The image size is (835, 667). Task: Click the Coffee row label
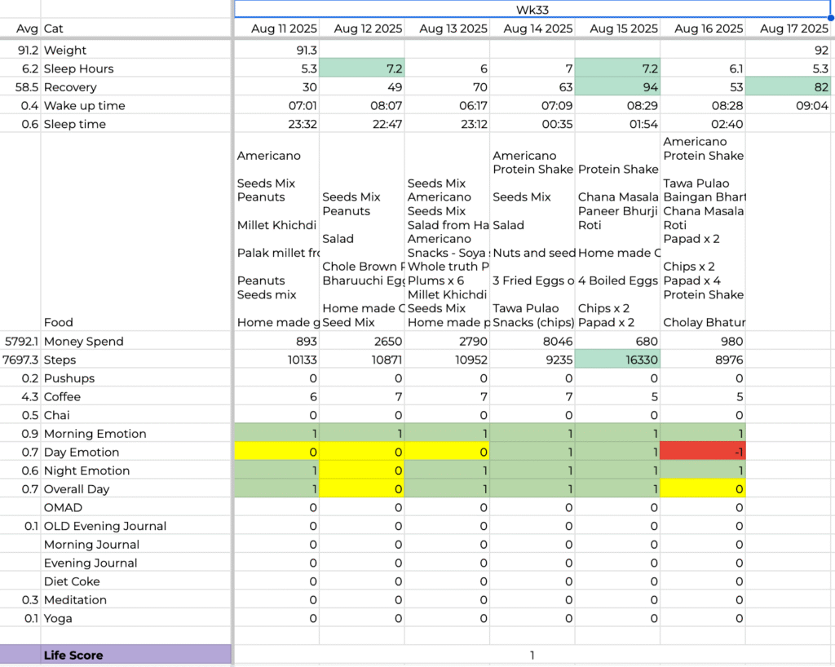[62, 396]
